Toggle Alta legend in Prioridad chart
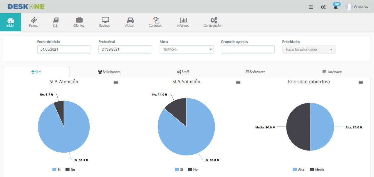 299,170
